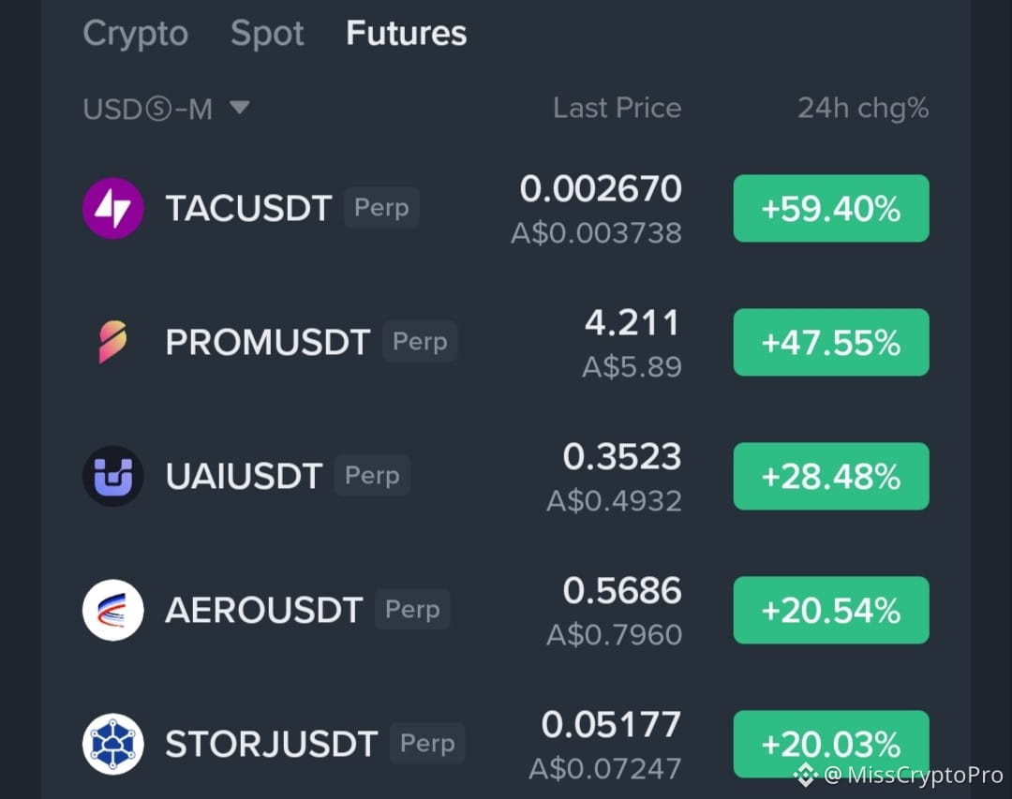1012x799 pixels.
Task: Tap the UAI coin icon
Action: [x=113, y=476]
